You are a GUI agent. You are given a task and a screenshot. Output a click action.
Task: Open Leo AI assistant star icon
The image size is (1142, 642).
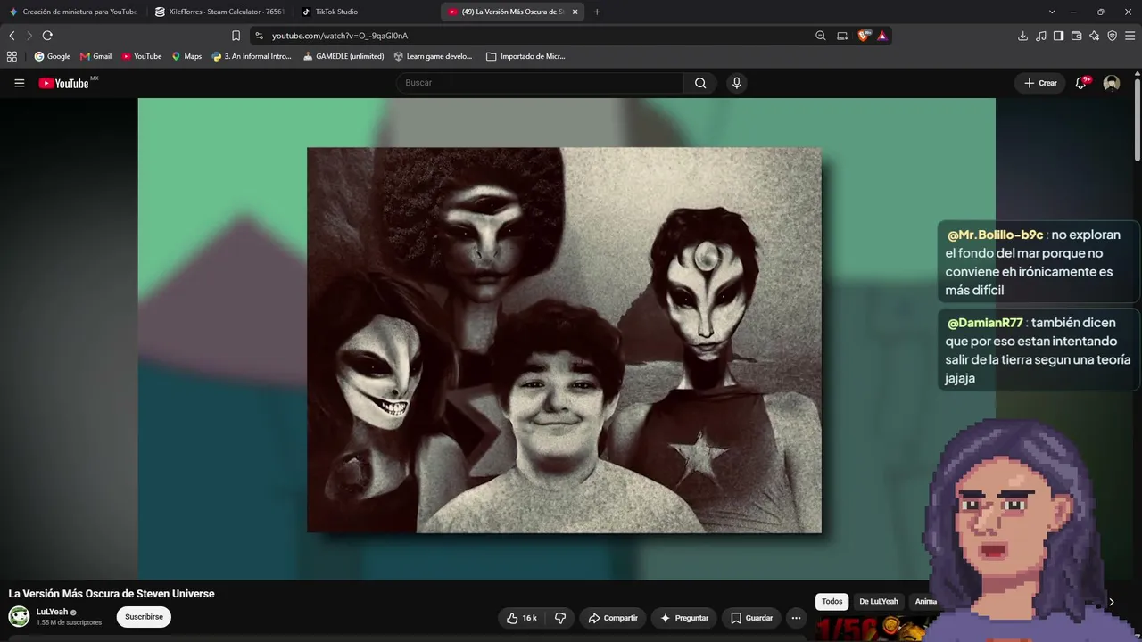[x=1094, y=36]
